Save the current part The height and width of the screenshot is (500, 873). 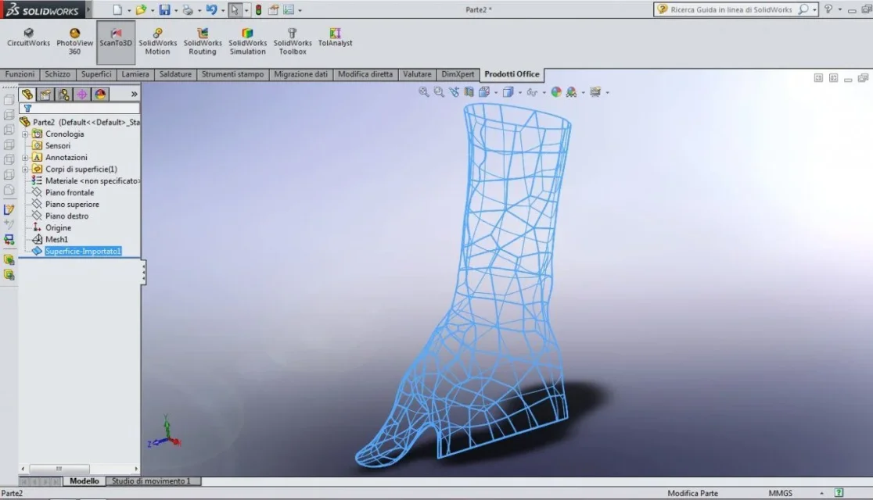point(165,9)
